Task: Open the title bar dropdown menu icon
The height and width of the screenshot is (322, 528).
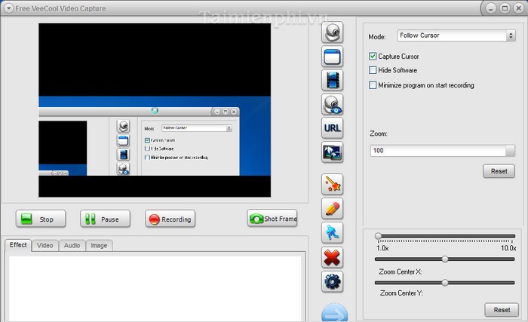Action: [x=8, y=8]
